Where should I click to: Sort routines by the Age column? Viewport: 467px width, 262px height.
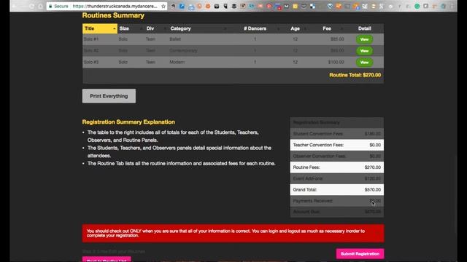pos(295,28)
